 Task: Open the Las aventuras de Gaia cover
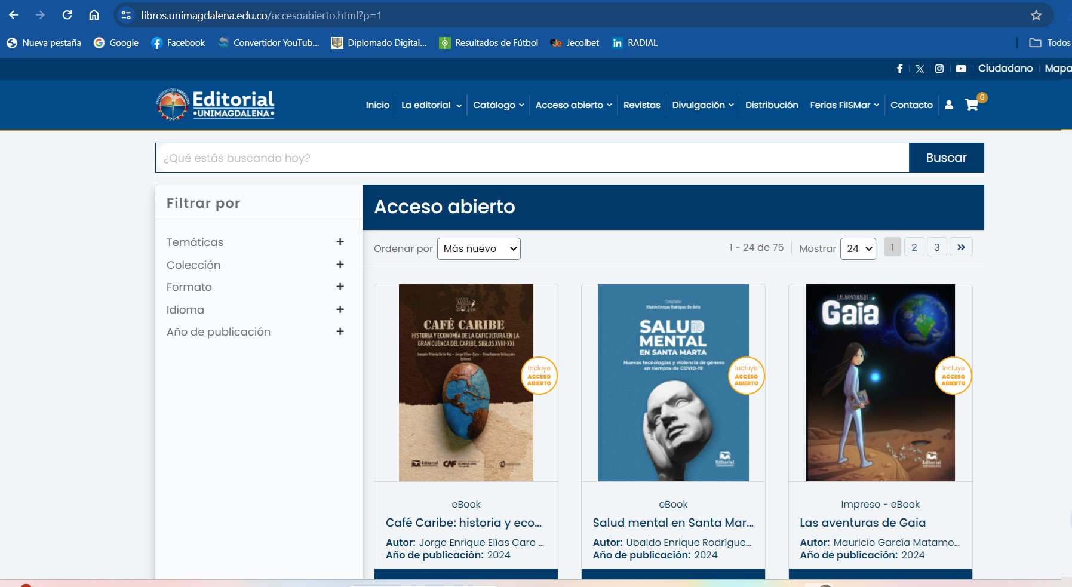click(x=880, y=383)
